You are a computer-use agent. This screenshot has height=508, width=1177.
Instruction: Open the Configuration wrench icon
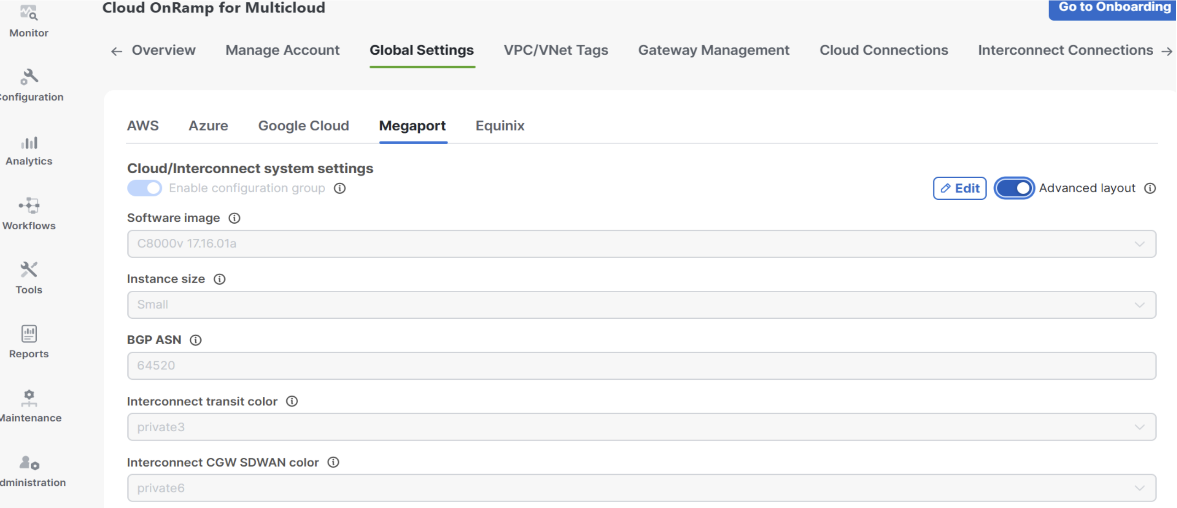pyautogui.click(x=29, y=77)
